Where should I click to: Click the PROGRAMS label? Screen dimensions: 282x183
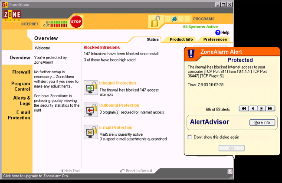(204, 19)
